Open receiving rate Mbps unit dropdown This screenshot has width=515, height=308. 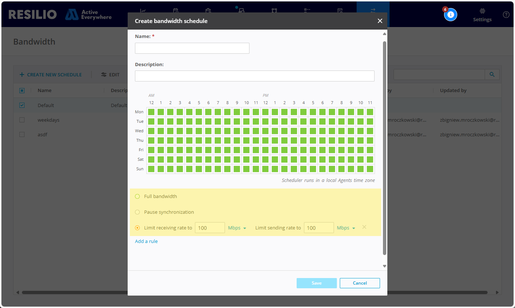point(237,228)
